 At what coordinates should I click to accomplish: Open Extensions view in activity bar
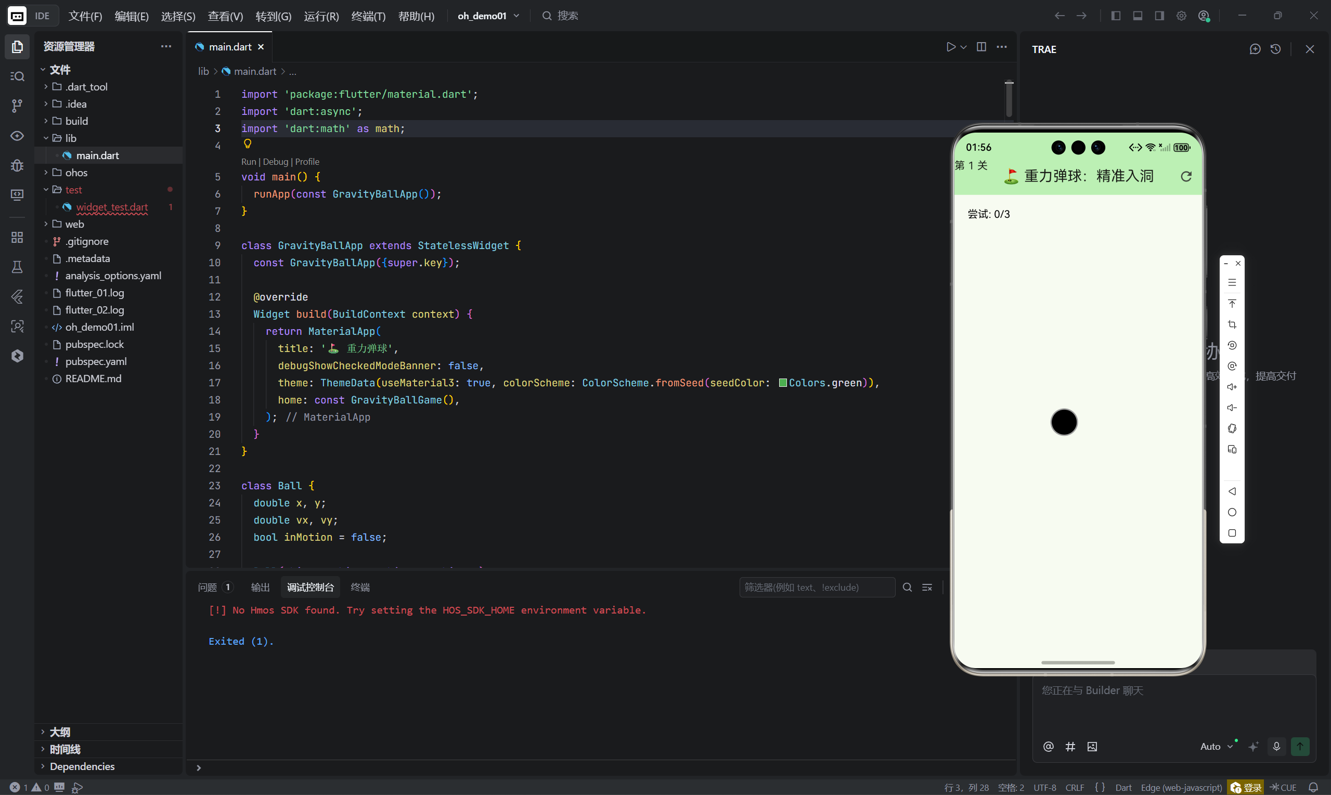click(17, 237)
